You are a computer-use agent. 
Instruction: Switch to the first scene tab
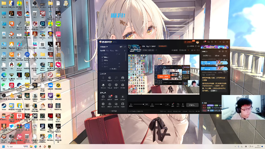click(103, 51)
